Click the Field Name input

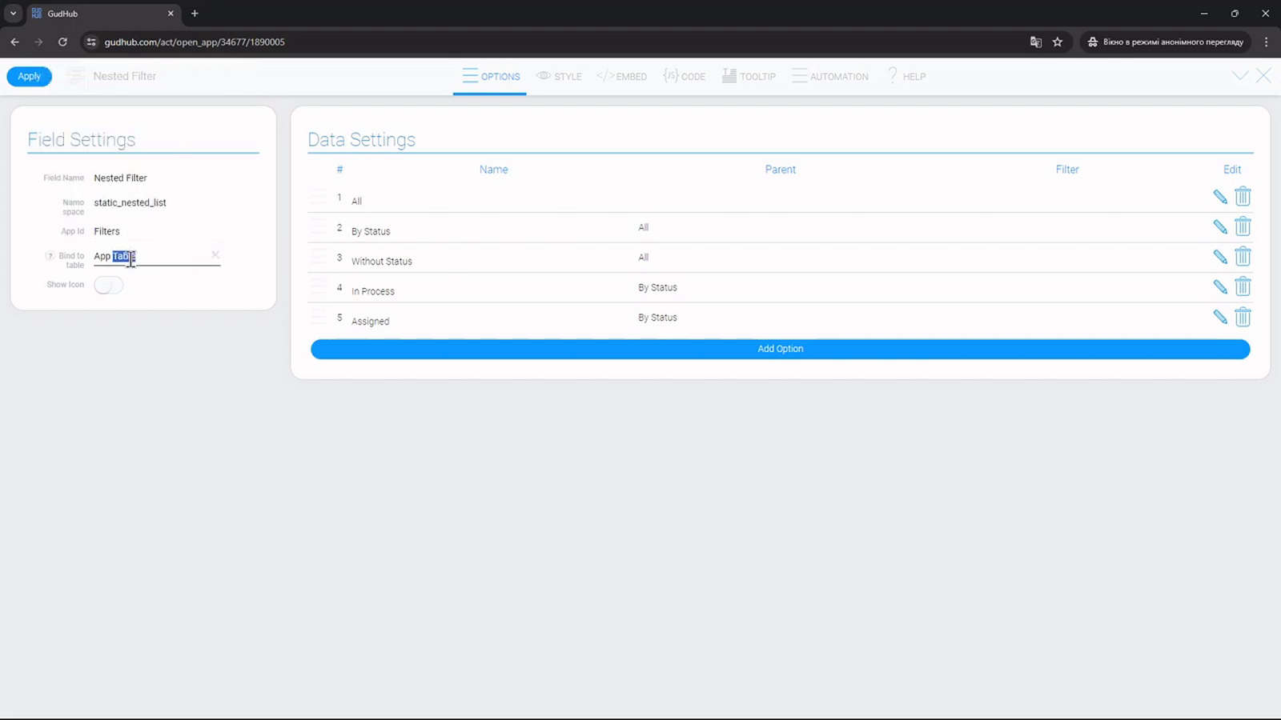click(x=156, y=178)
